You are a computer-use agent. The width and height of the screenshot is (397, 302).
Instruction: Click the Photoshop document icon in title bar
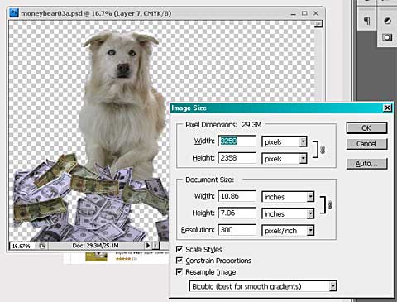(x=14, y=13)
